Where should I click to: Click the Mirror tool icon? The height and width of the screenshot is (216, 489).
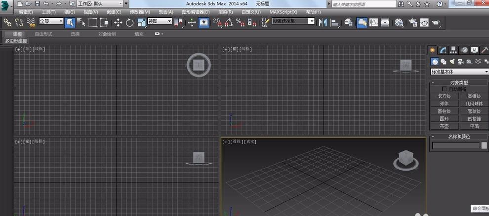click(x=323, y=22)
